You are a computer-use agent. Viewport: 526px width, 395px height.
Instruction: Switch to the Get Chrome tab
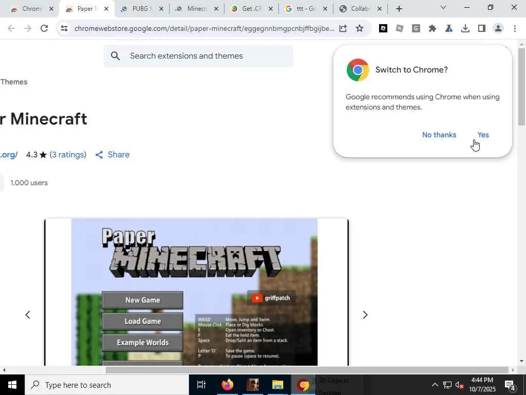point(251,9)
